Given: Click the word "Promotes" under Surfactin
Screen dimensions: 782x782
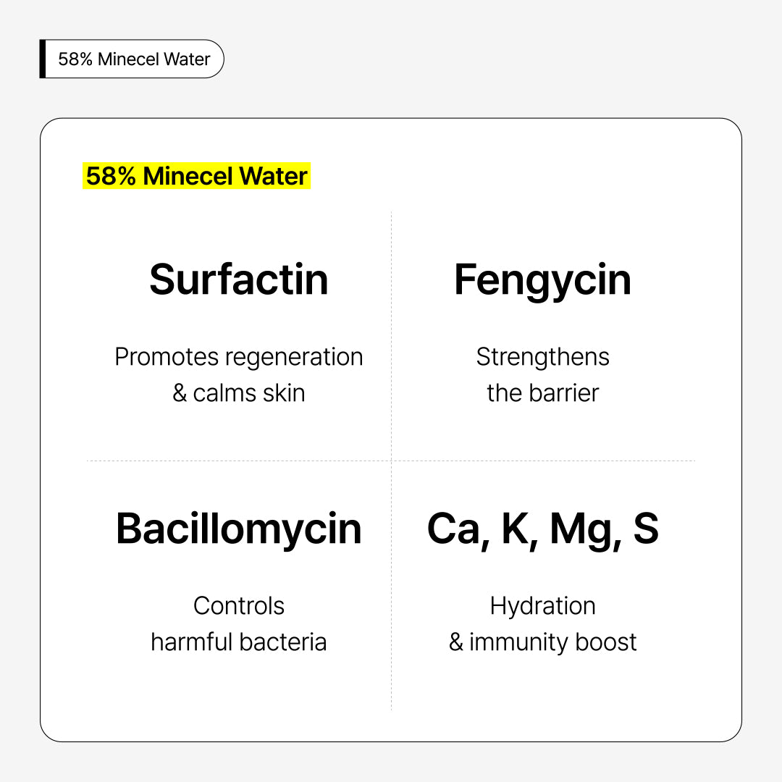Looking at the screenshot, I should (167, 357).
